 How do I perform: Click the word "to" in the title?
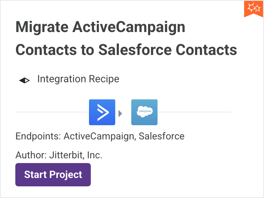click(x=88, y=50)
